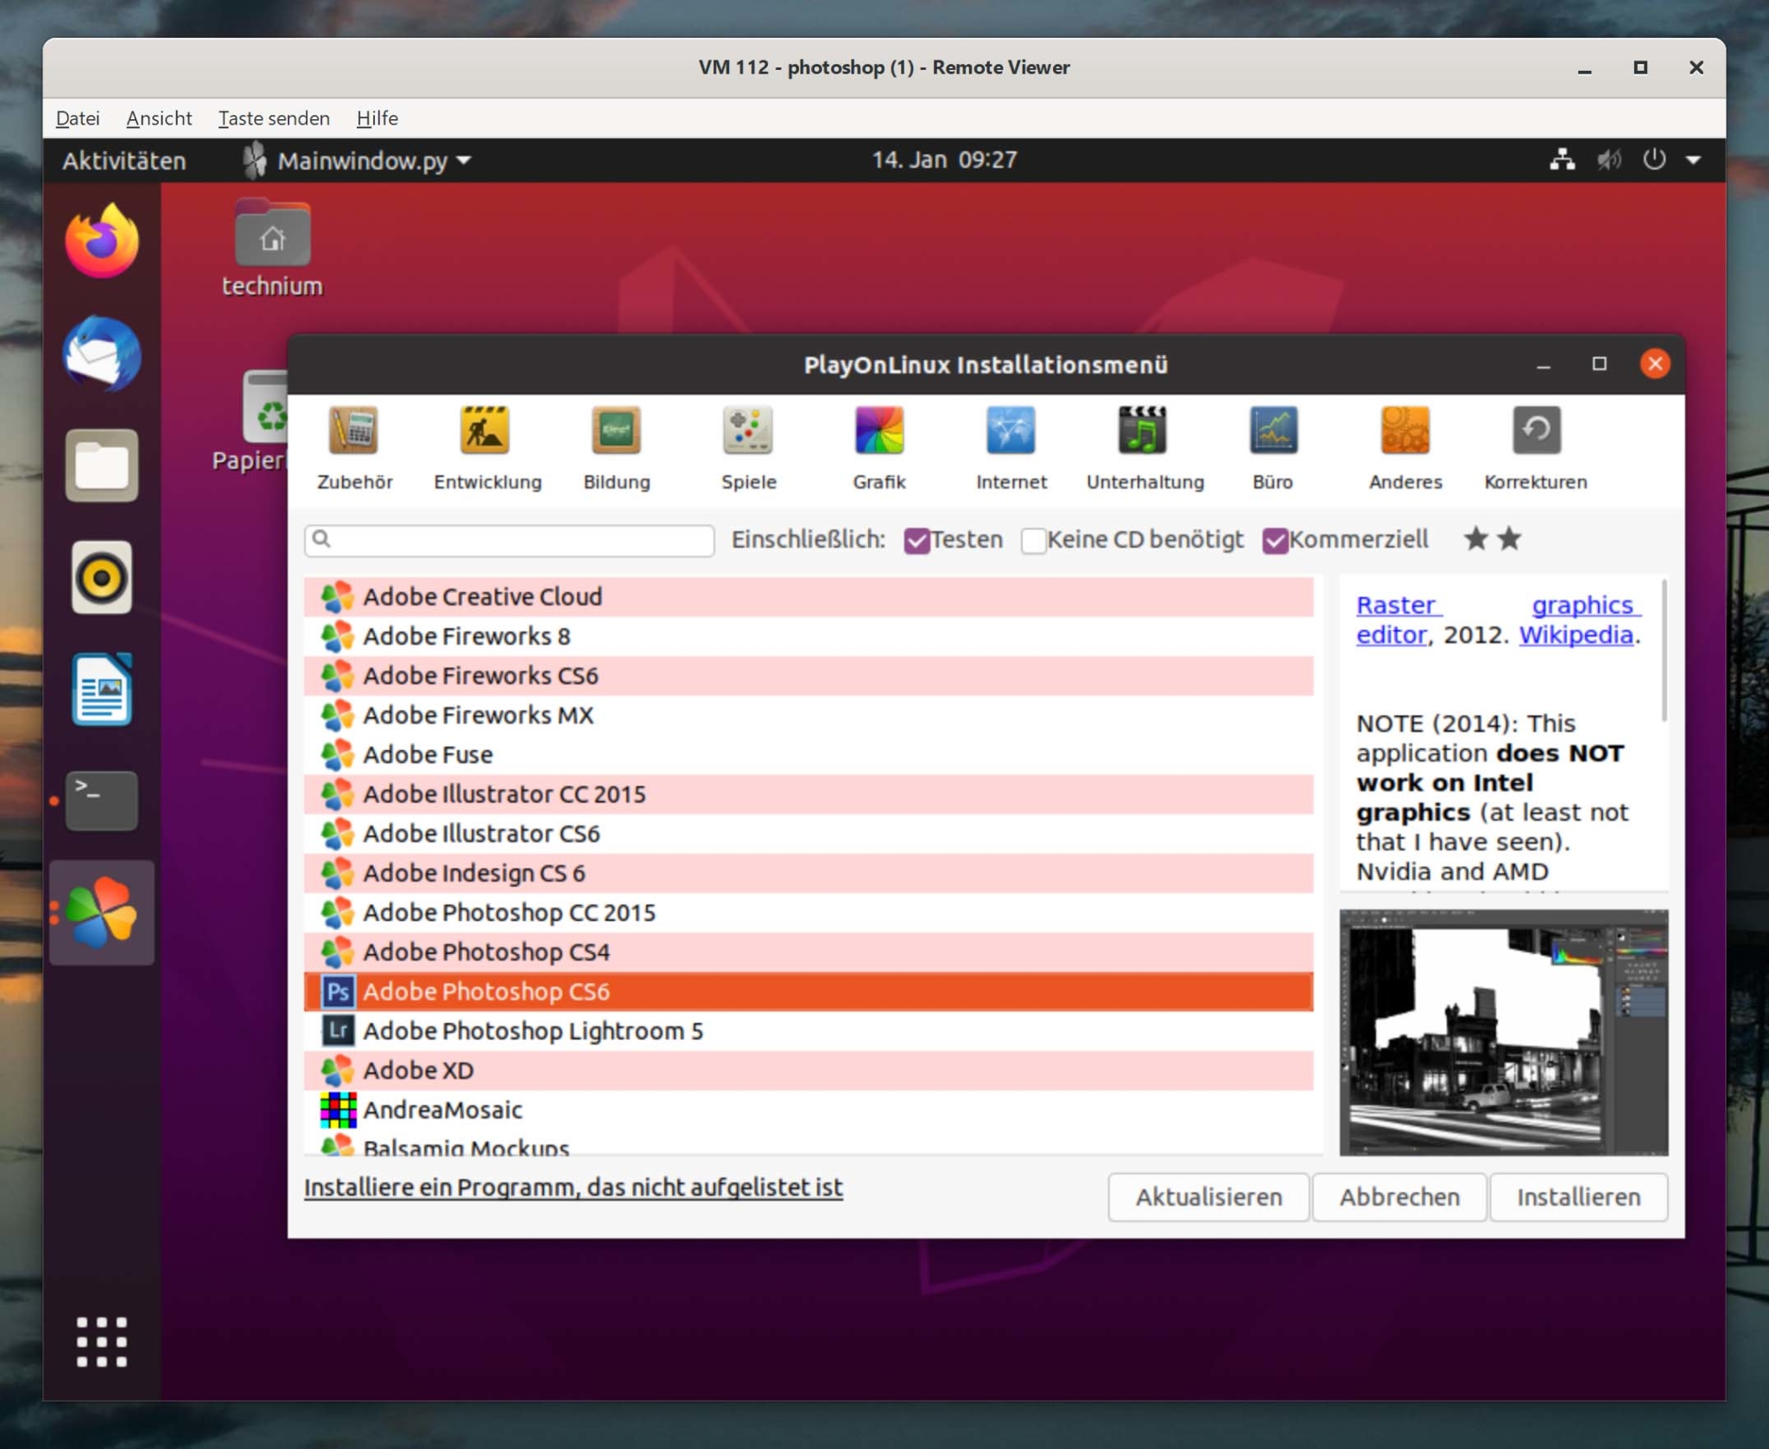Open the Terminal from the dock
The width and height of the screenshot is (1769, 1449).
[101, 800]
